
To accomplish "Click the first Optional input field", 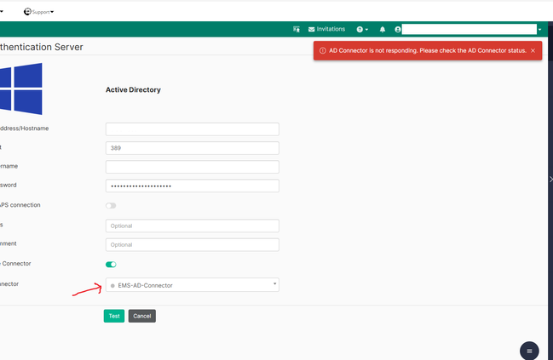I will (x=193, y=226).
